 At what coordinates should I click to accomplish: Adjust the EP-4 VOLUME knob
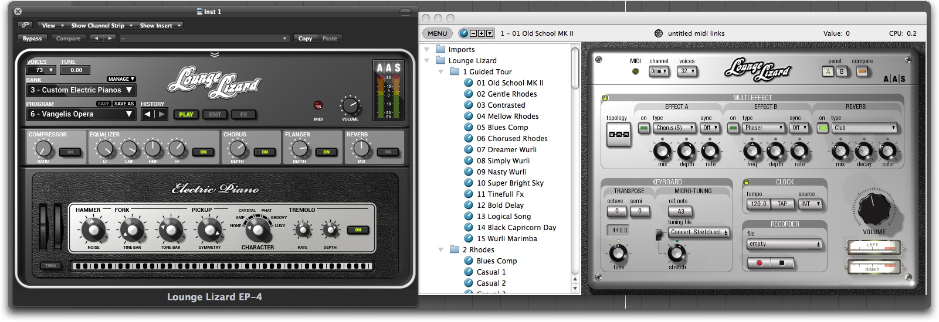tap(350, 106)
